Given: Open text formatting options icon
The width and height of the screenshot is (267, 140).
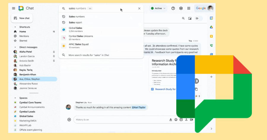Looking at the screenshot, I should coord(171,120).
